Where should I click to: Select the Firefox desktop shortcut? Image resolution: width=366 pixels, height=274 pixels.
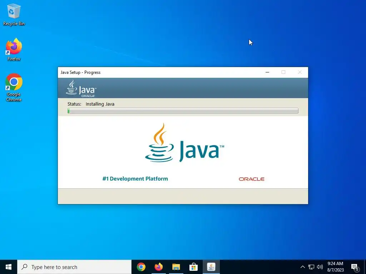coord(14,50)
